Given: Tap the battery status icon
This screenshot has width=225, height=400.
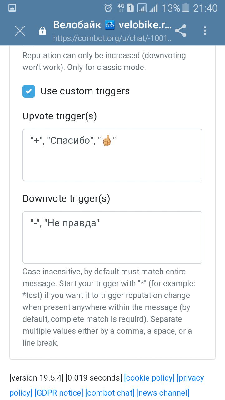Looking at the screenshot, I should coord(186,8).
